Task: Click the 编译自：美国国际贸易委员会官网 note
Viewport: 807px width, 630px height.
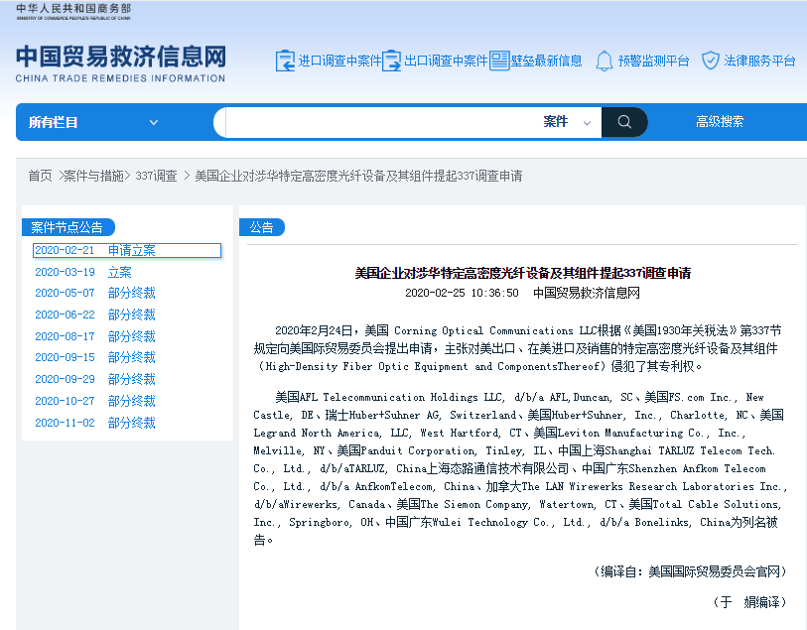Action: pos(690,571)
